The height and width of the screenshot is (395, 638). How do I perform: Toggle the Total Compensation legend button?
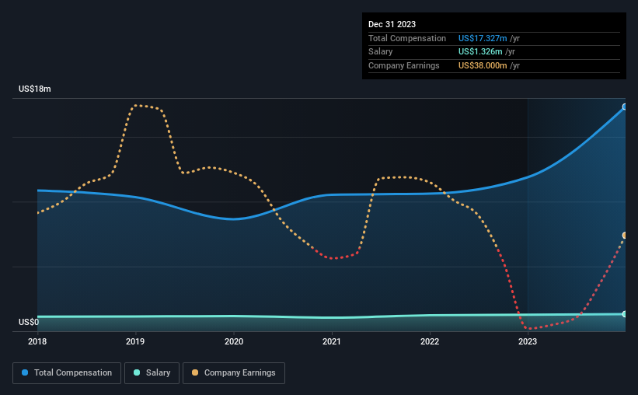coord(67,373)
